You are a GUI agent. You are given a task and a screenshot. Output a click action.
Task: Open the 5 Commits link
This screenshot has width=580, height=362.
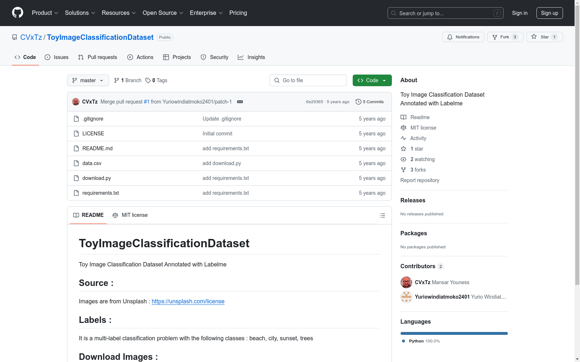pyautogui.click(x=370, y=102)
